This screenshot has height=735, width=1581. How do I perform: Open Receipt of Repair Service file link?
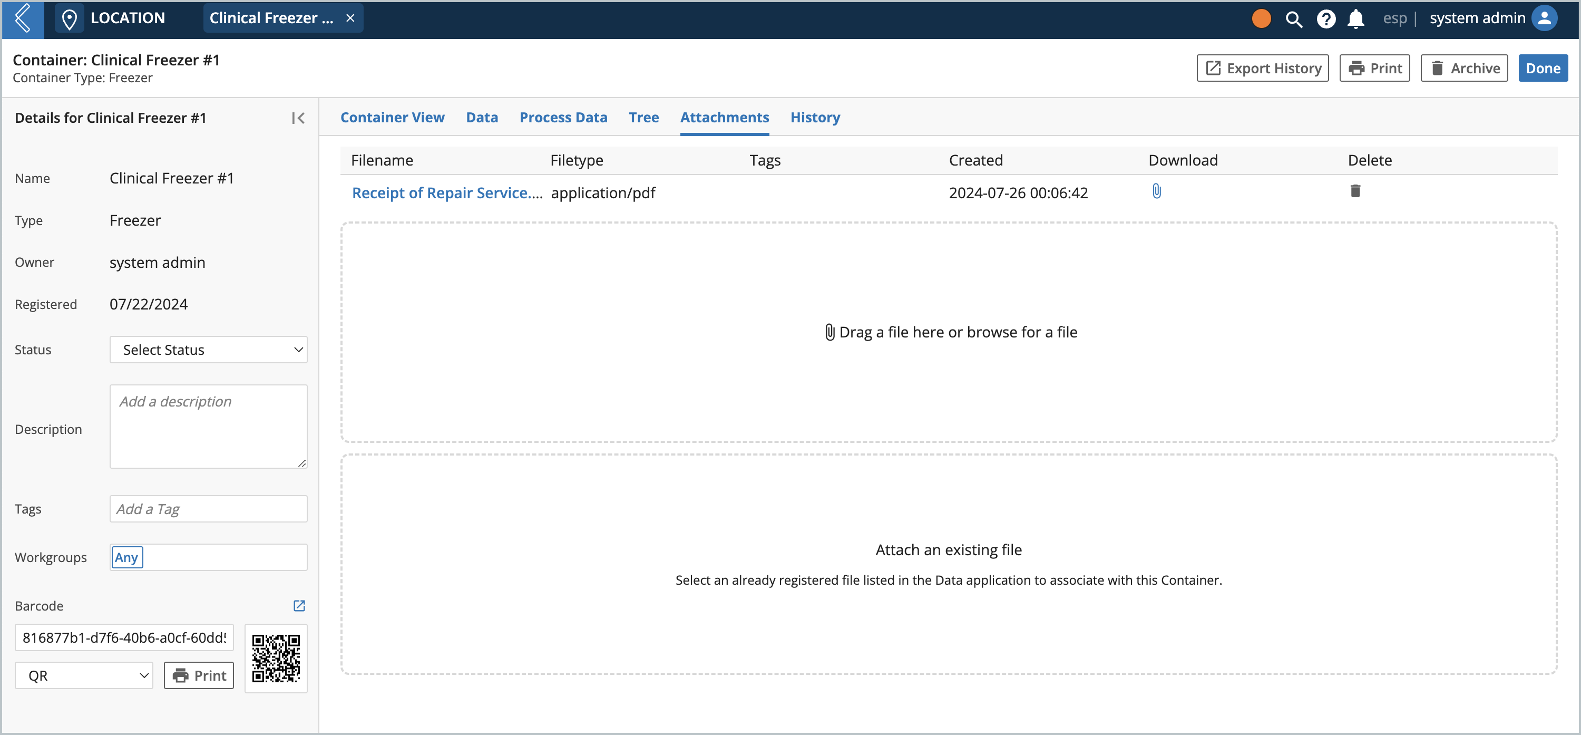click(x=447, y=193)
